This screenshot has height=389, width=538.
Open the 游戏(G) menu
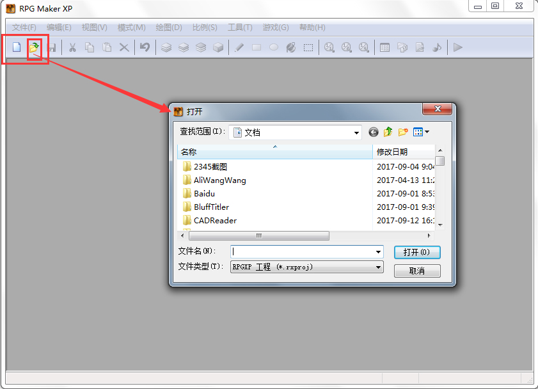click(x=275, y=28)
